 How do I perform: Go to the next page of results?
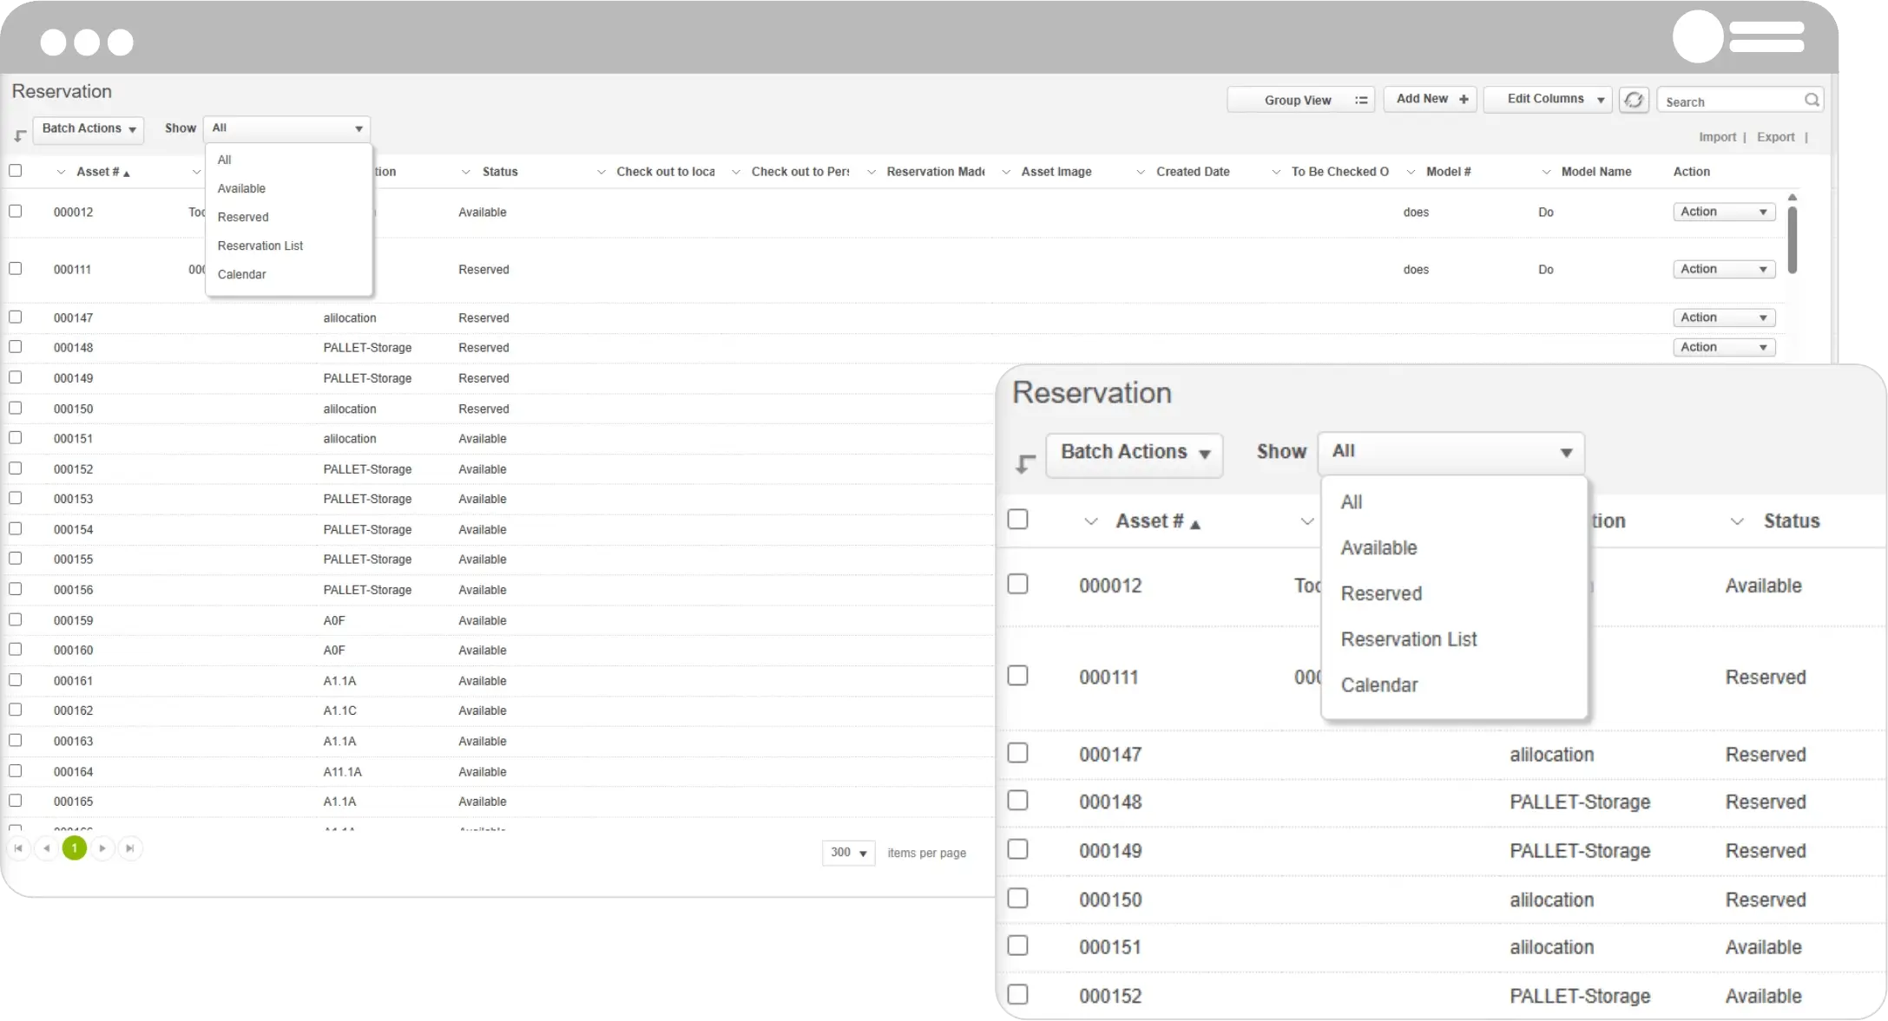(x=103, y=848)
